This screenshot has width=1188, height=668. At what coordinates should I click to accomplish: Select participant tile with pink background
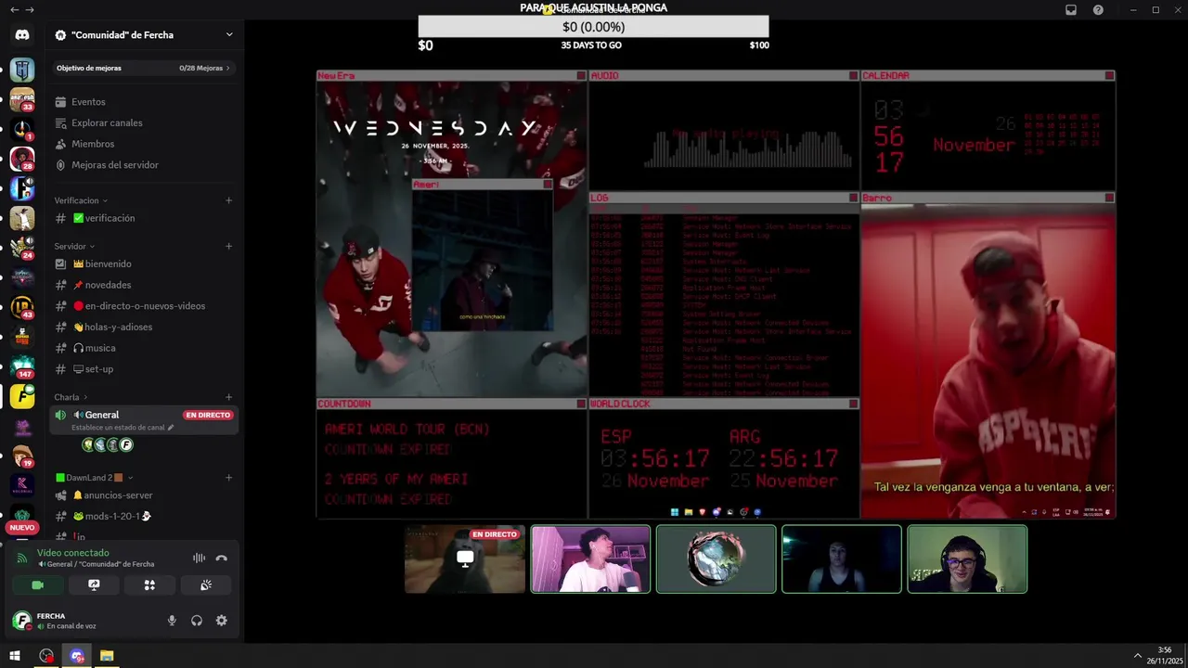[590, 559]
